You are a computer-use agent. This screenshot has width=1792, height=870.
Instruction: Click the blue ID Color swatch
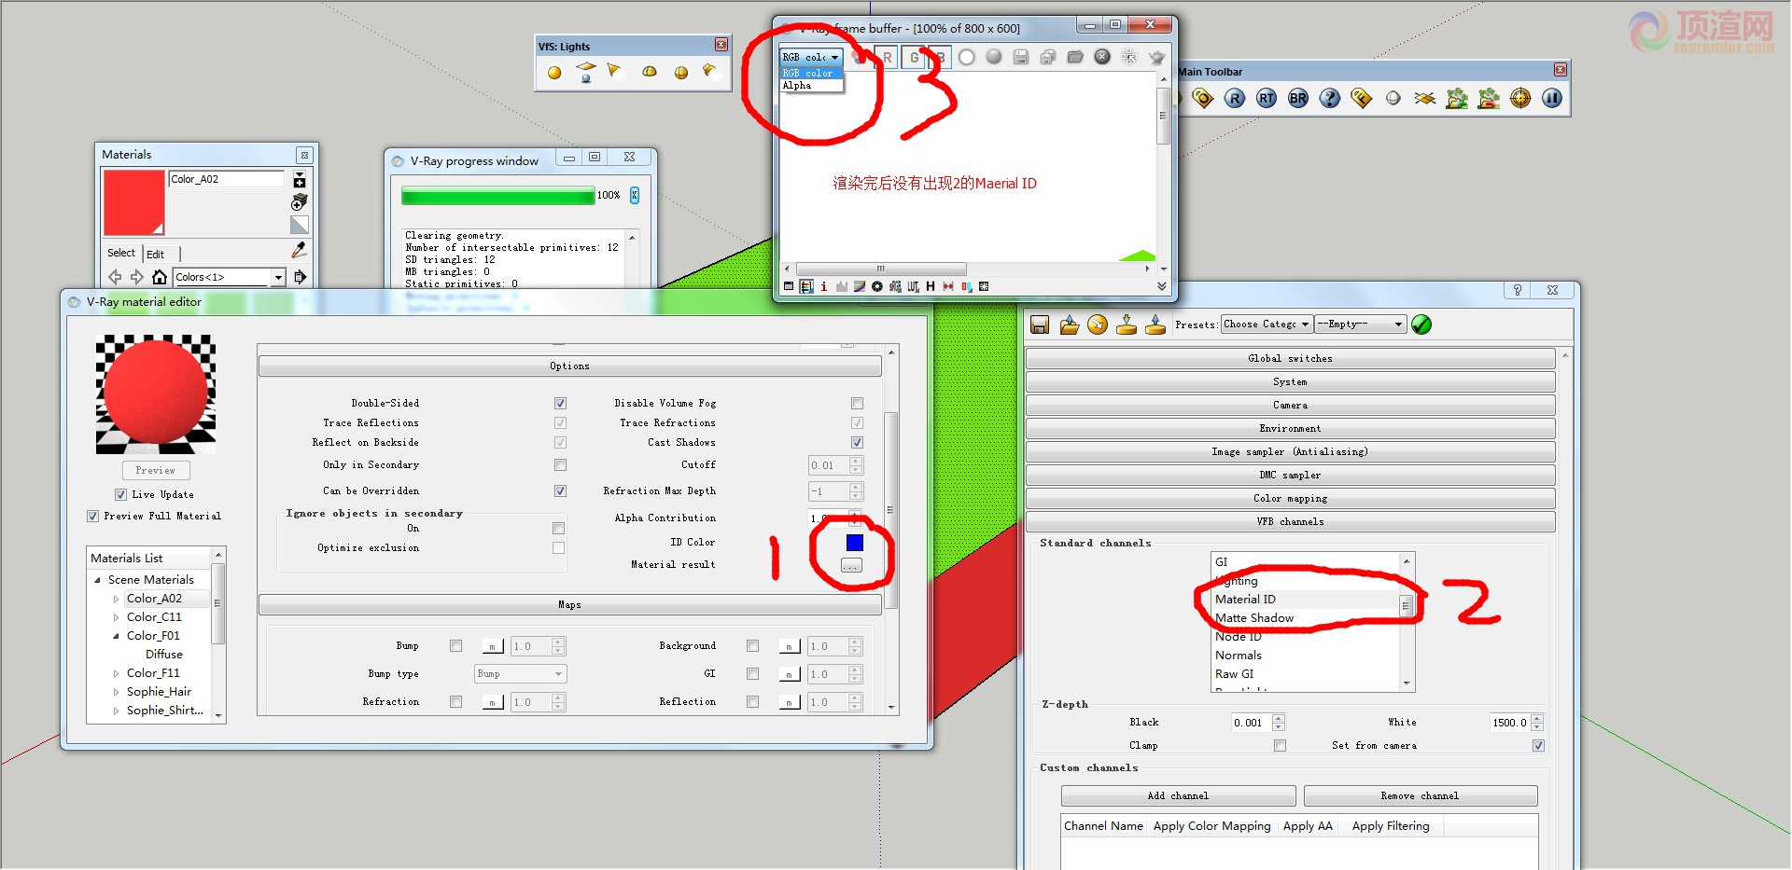tap(855, 543)
